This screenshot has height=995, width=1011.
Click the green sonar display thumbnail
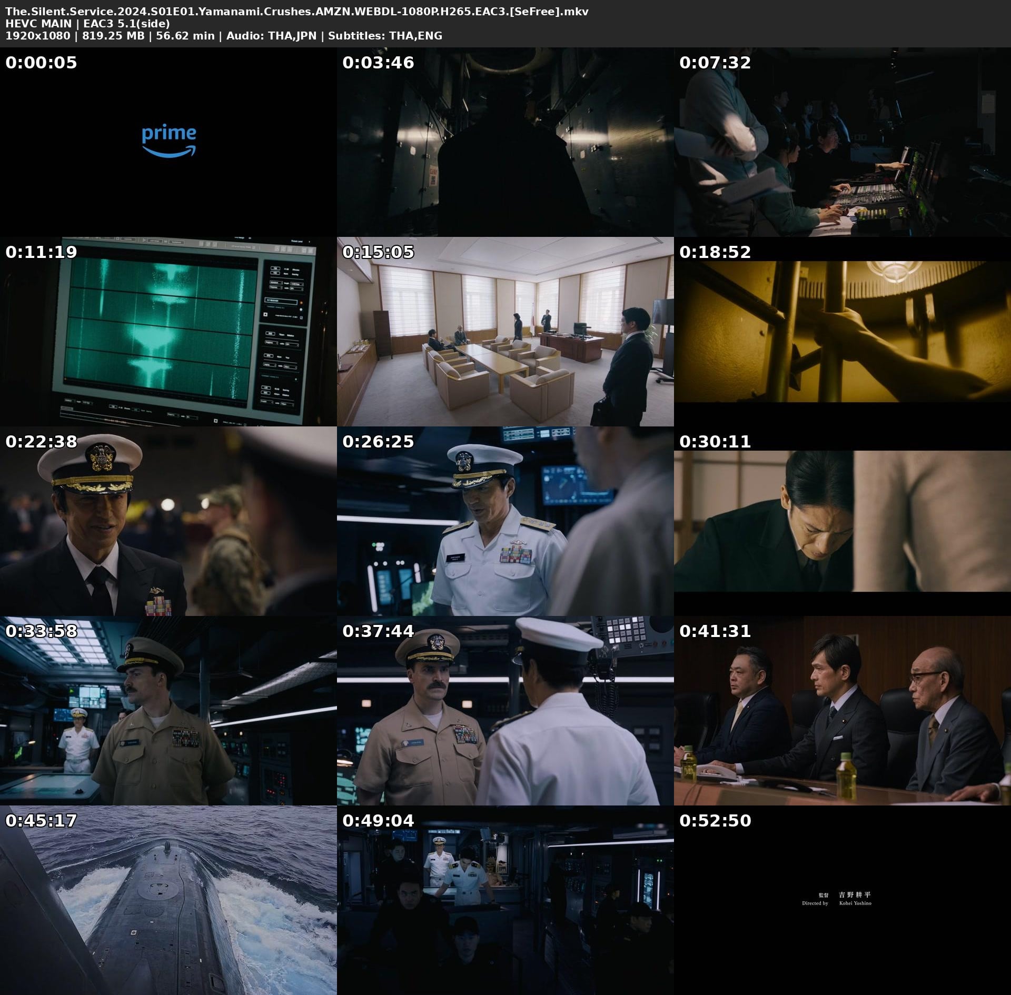coord(168,331)
